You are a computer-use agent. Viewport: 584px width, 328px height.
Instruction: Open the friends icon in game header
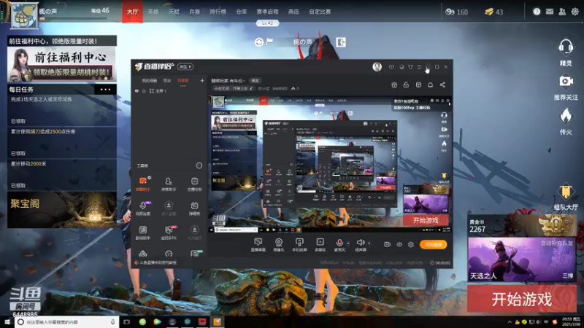tap(562, 12)
